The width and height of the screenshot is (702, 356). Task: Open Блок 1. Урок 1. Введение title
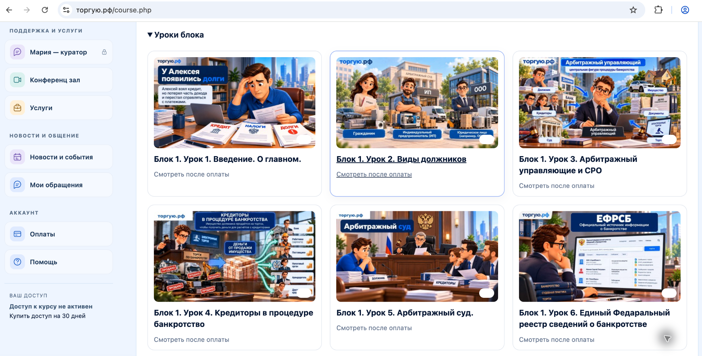[x=227, y=159]
